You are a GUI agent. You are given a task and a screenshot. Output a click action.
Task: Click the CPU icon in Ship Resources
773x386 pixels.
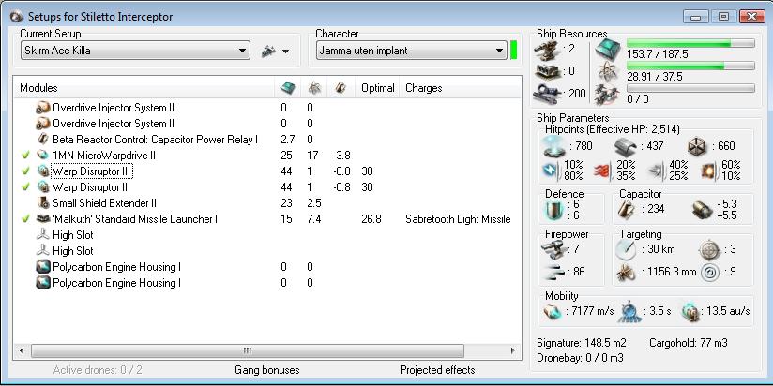point(607,50)
